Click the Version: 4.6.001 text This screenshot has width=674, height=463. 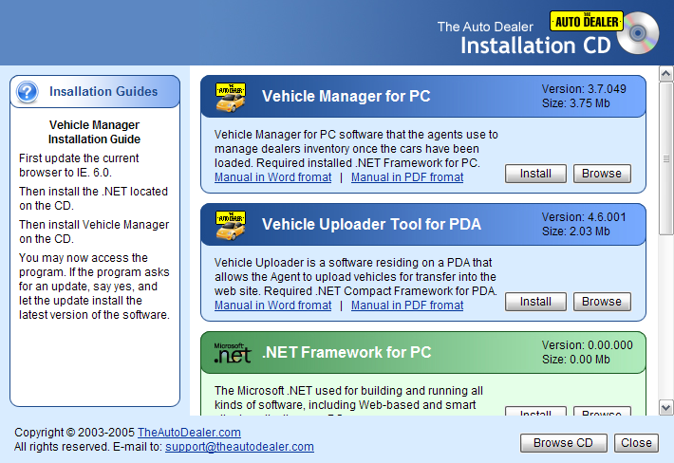(x=584, y=217)
